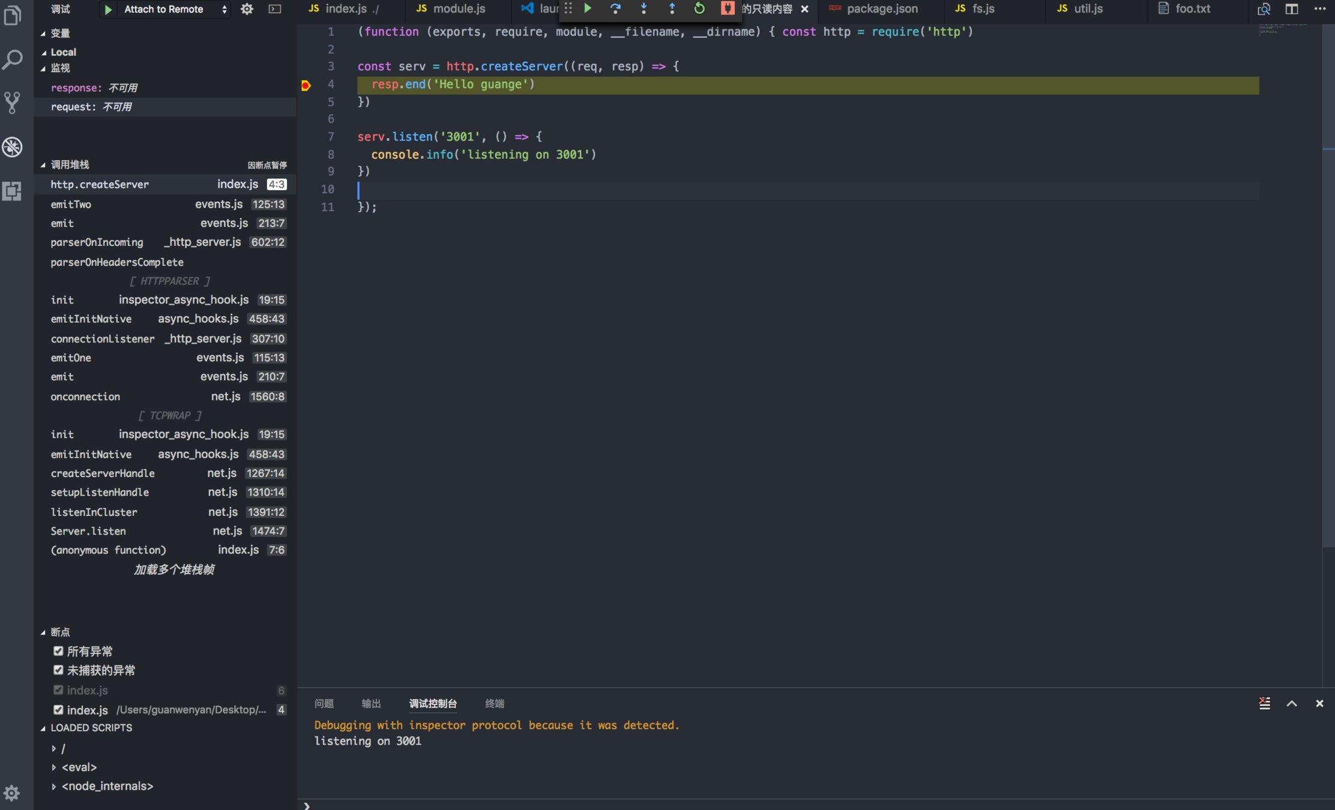Click the debug Continue play button
This screenshot has width=1335, height=810.
[588, 8]
